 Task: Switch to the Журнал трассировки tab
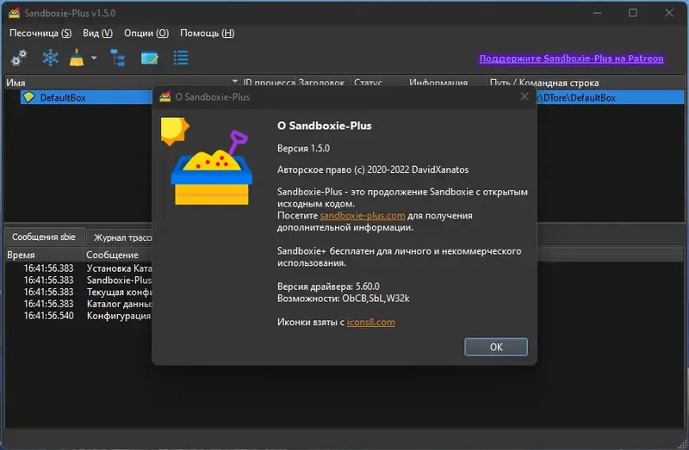tap(120, 238)
